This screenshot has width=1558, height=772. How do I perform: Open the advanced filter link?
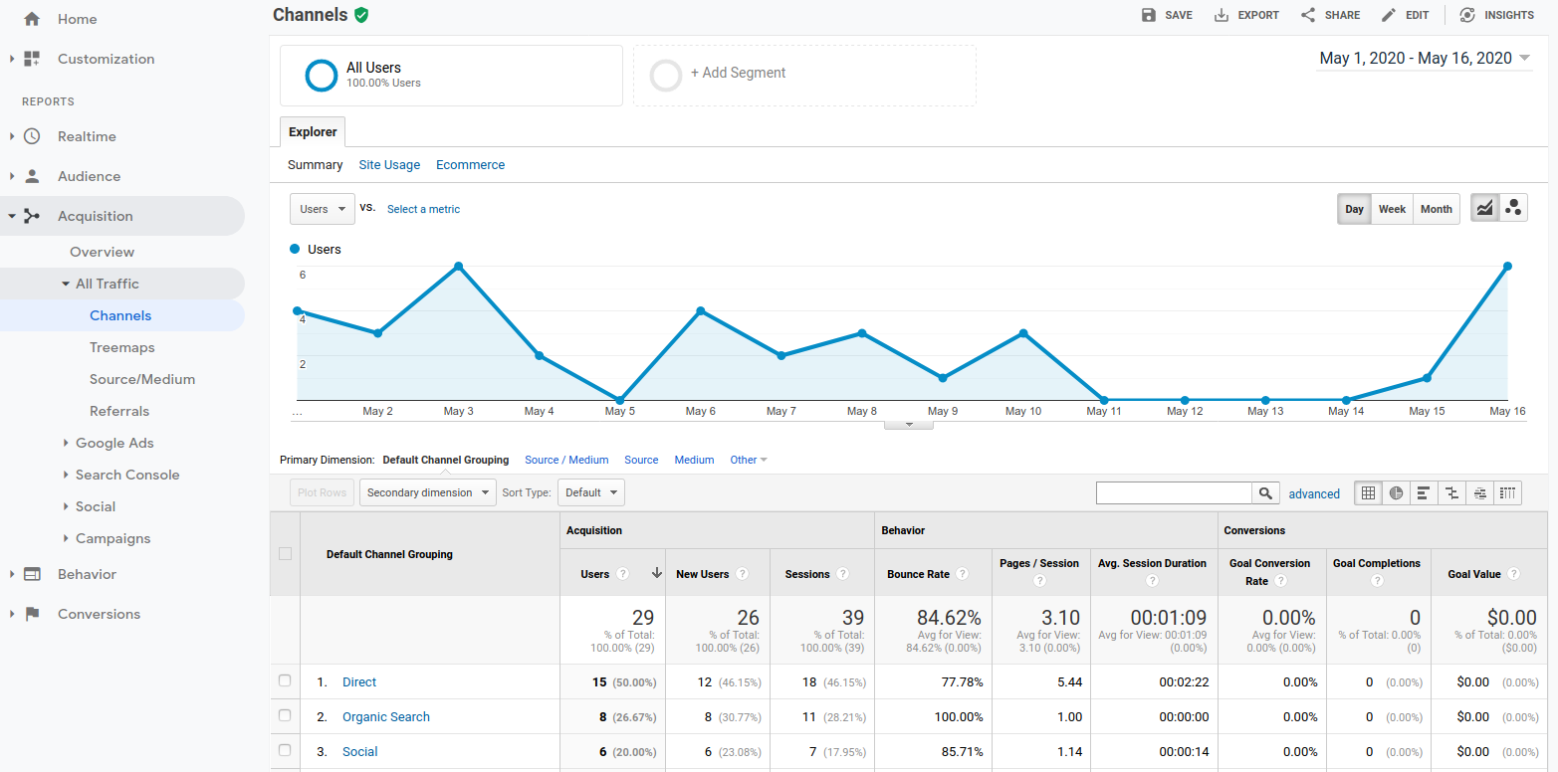(1314, 493)
